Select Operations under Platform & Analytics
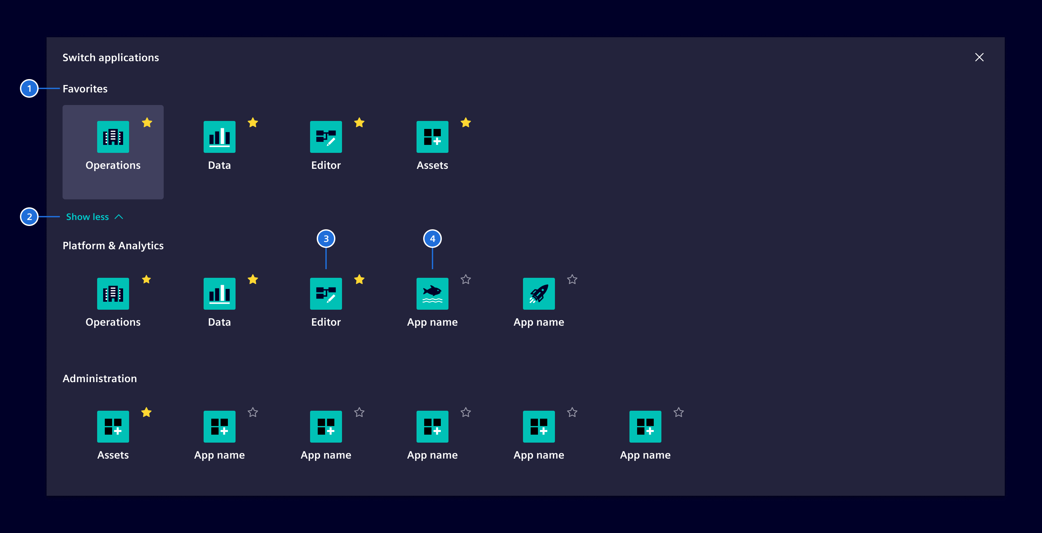Image resolution: width=1042 pixels, height=533 pixels. click(113, 294)
